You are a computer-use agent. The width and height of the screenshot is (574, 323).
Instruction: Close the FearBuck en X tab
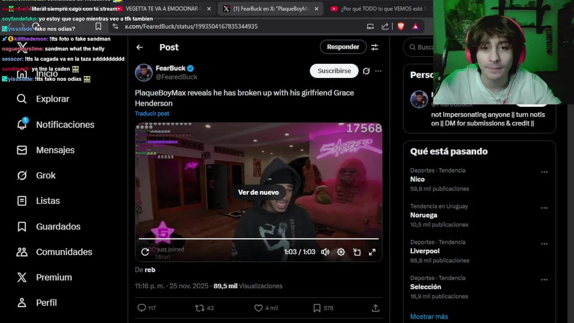click(x=316, y=9)
